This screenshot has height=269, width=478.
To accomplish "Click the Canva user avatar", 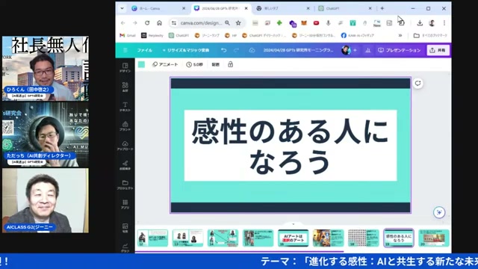I will click(x=346, y=50).
